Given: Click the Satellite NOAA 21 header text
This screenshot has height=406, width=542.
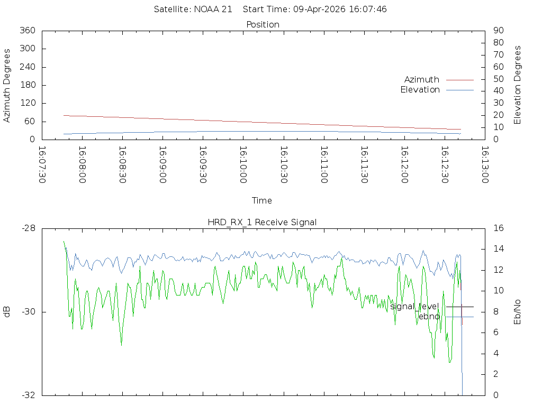Looking at the screenshot, I should pyautogui.click(x=193, y=10).
